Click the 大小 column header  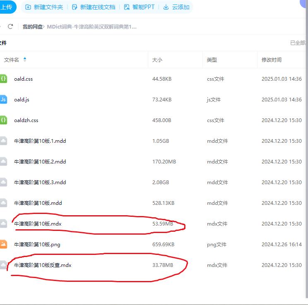[x=157, y=60]
